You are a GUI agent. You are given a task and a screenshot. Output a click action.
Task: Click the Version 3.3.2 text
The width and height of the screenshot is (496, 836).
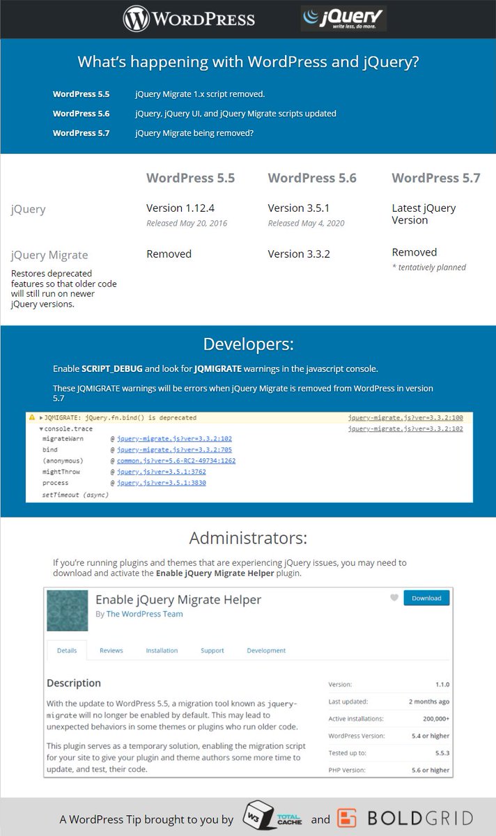tap(299, 254)
